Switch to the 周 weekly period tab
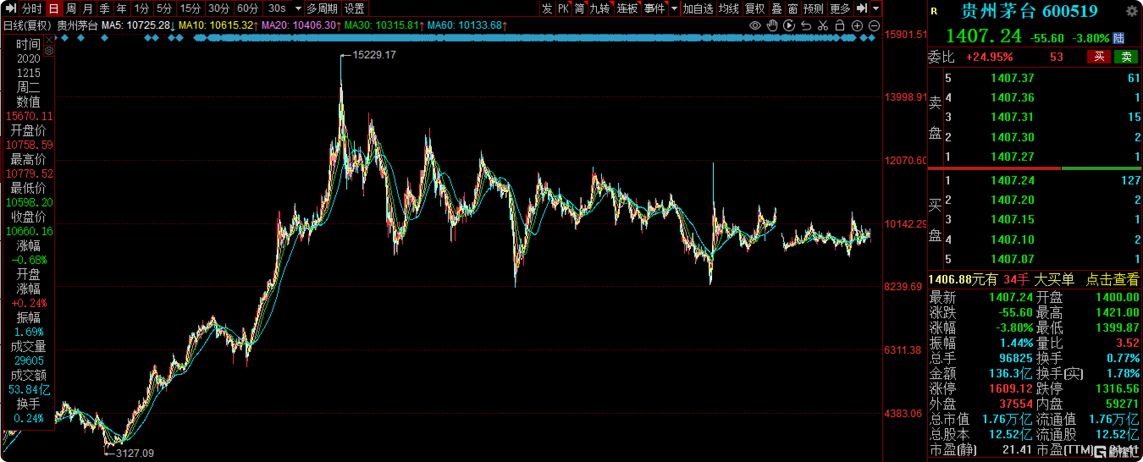 (71, 8)
